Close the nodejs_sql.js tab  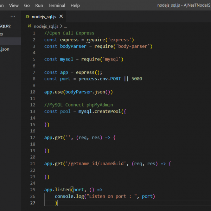point(61,17)
